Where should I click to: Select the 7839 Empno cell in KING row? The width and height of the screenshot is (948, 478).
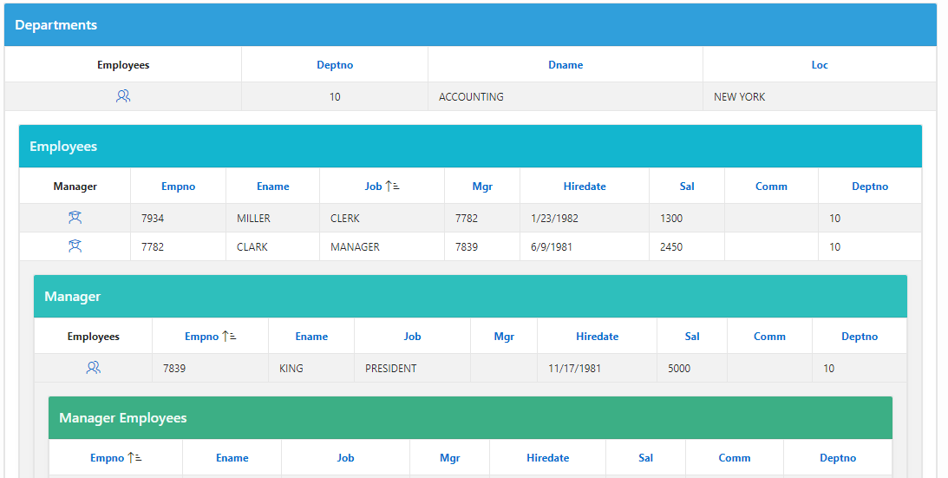(x=211, y=368)
